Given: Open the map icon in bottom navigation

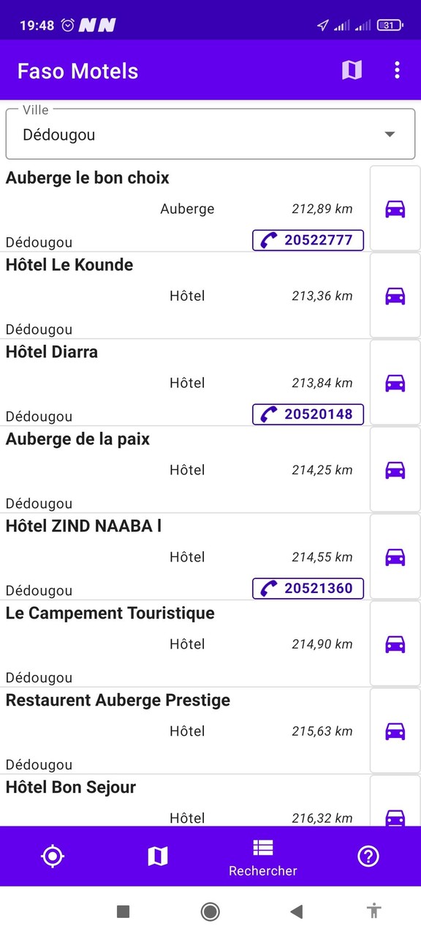Looking at the screenshot, I should click(x=158, y=856).
